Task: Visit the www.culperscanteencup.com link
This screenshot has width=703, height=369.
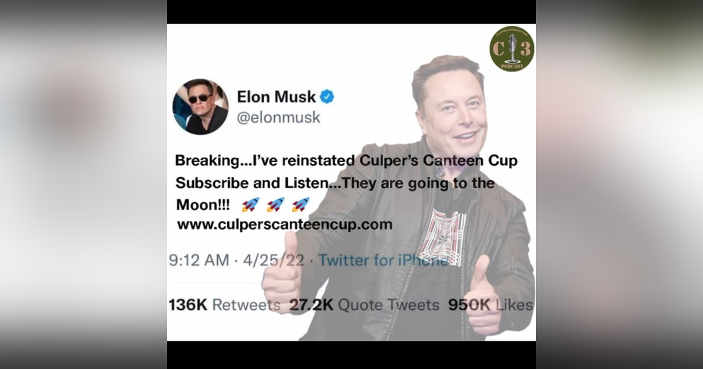Action: [284, 225]
